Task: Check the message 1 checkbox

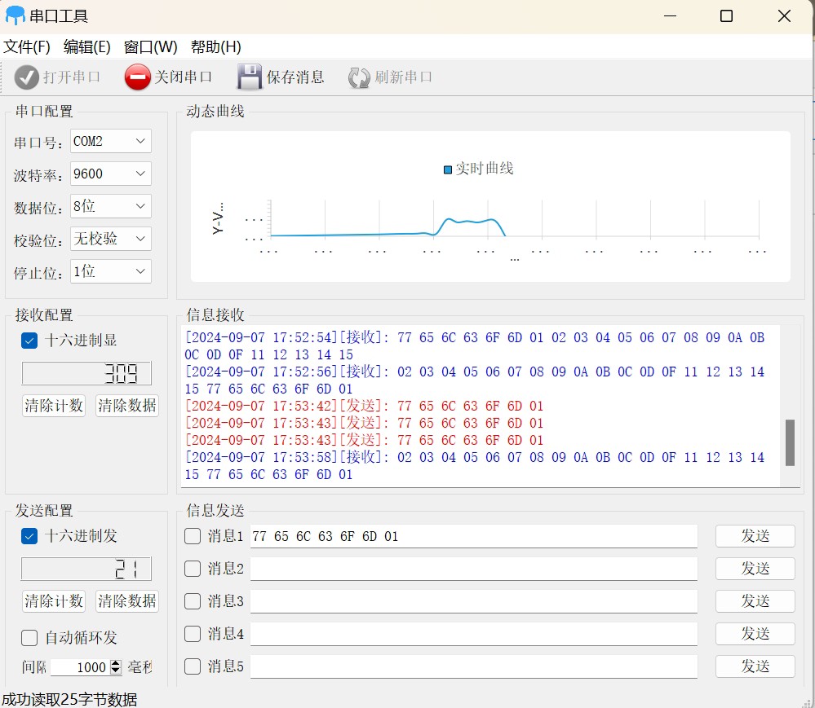Action: (x=193, y=536)
